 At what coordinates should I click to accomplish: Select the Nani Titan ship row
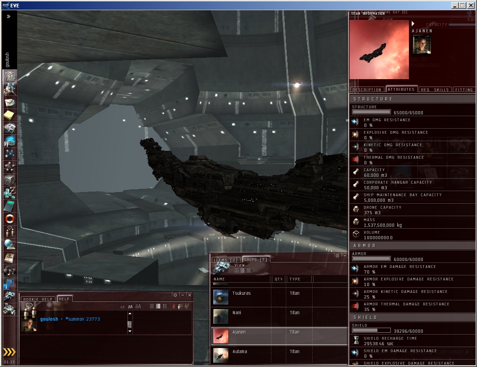279,317
